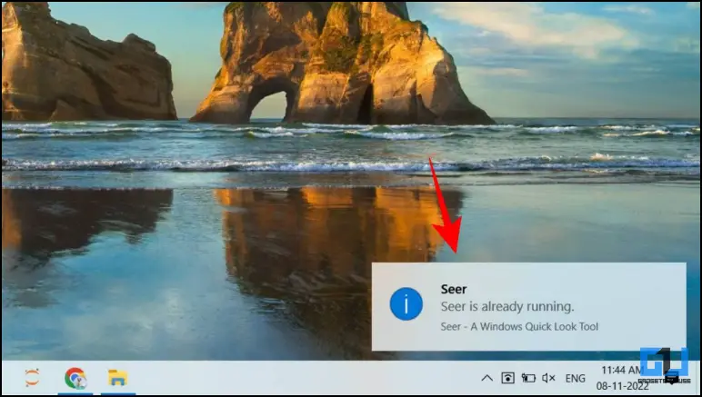The height and width of the screenshot is (397, 702).
Task: Launch Google Chrome from the taskbar
Action: (x=75, y=378)
